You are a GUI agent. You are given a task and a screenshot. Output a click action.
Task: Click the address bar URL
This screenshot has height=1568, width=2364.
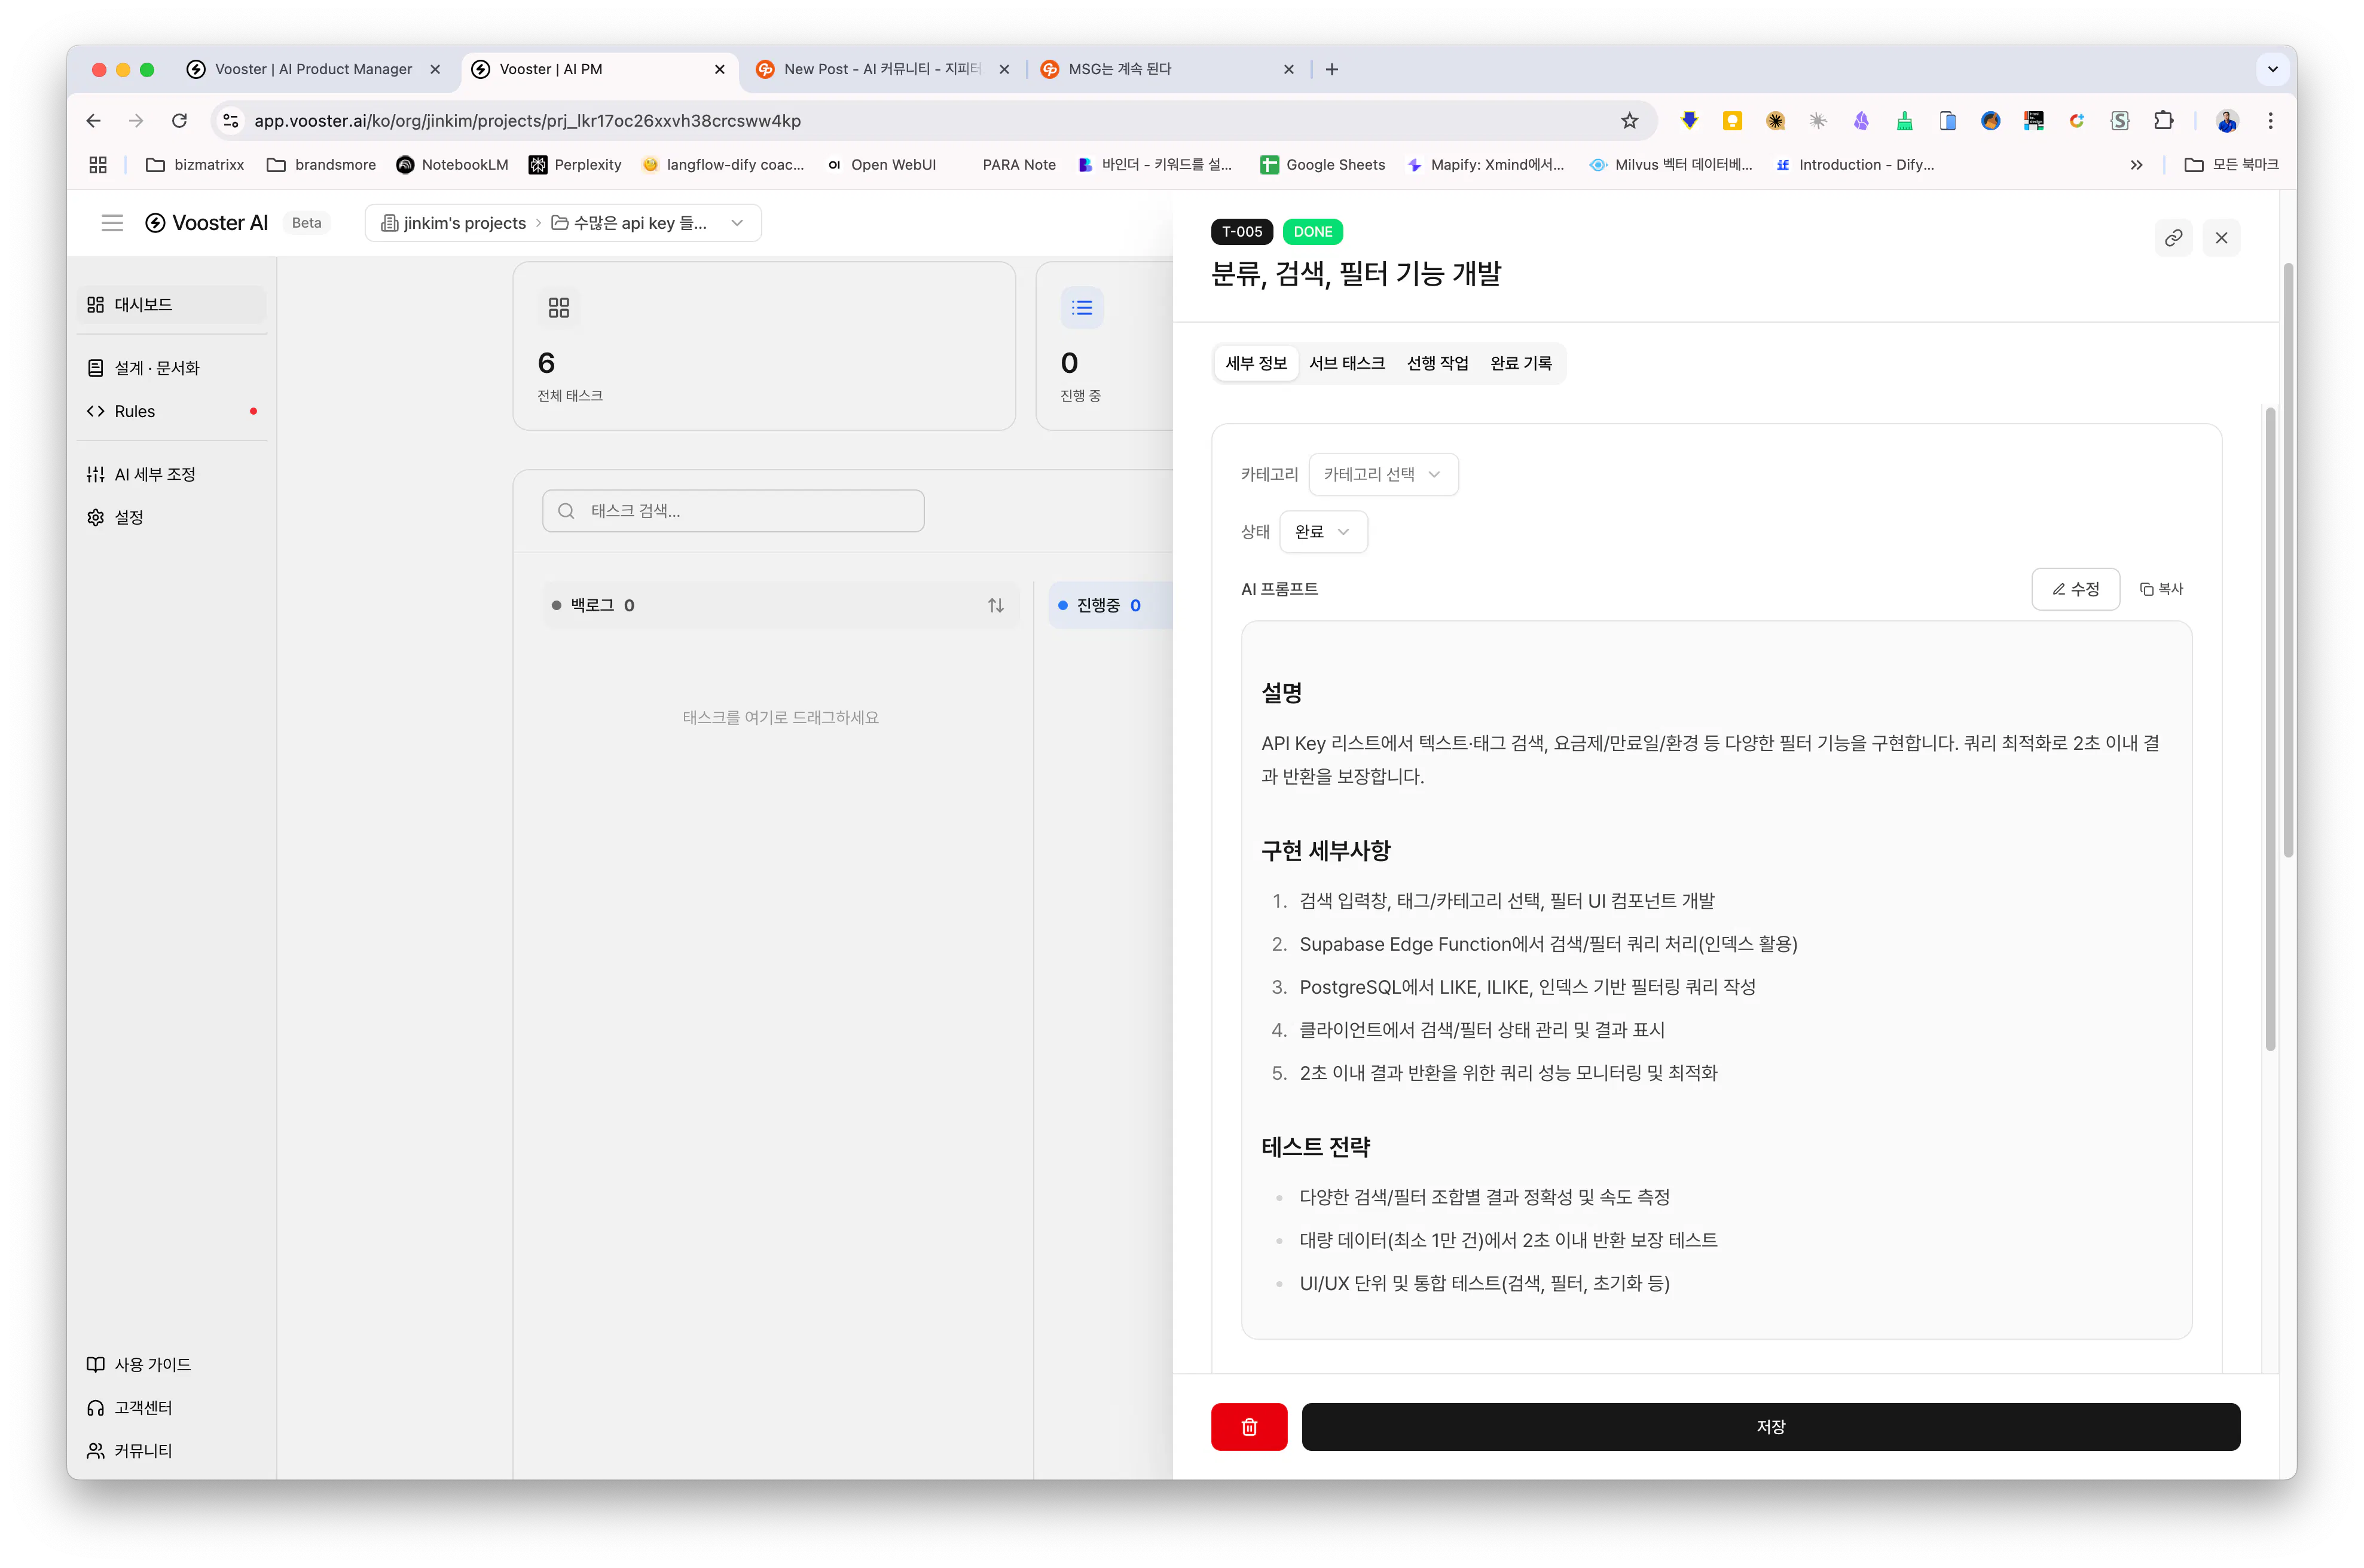point(527,121)
